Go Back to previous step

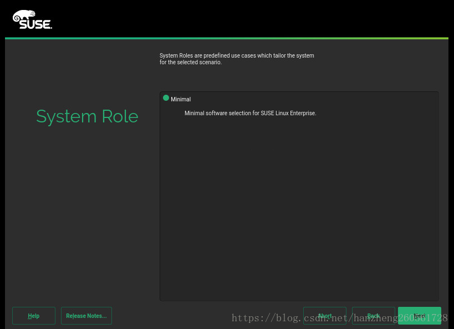[x=373, y=316]
